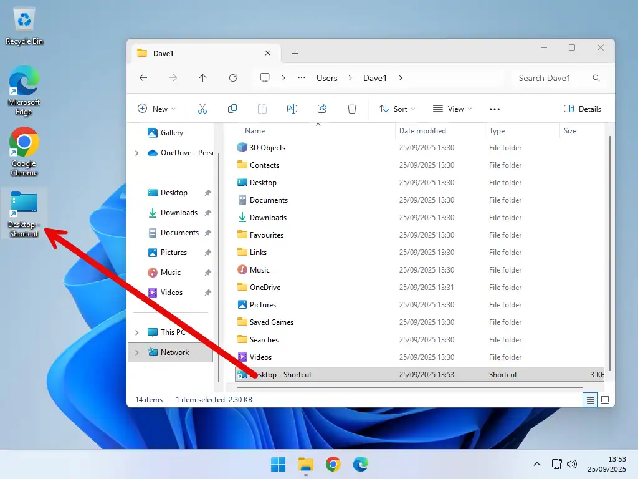The image size is (638, 479).
Task: Click the Dave1 breadcrumb
Action: pos(374,78)
